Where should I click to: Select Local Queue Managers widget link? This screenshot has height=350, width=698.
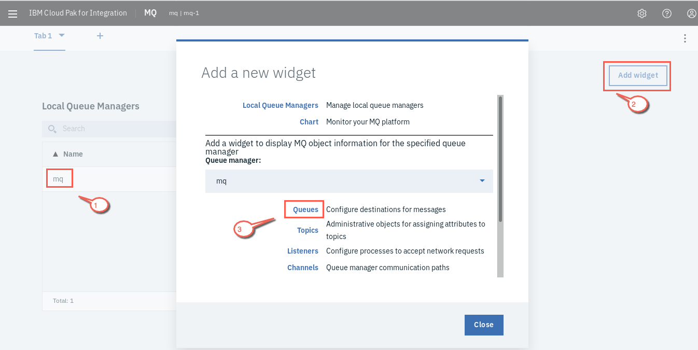tap(281, 105)
